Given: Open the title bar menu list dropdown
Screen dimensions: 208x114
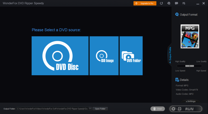Looking at the screenshot, I should coord(184,3).
